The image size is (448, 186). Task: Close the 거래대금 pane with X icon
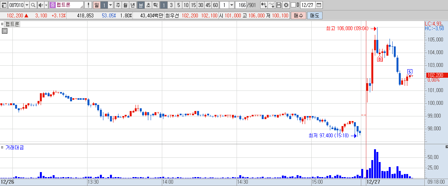(x=446, y=147)
